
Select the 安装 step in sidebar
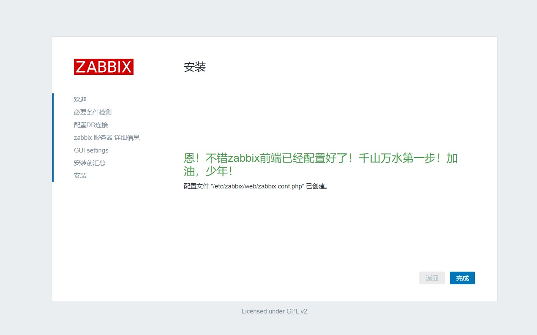coord(80,176)
